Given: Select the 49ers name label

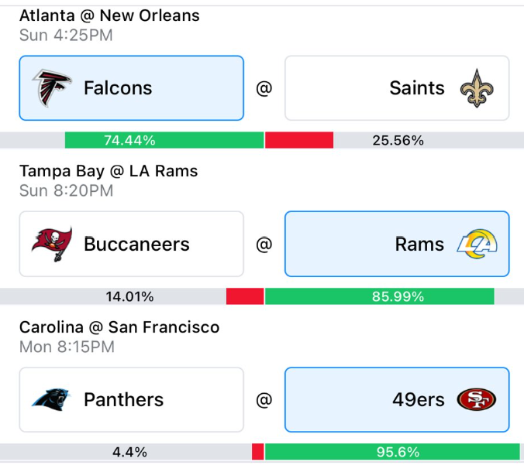Looking at the screenshot, I should pos(419,399).
